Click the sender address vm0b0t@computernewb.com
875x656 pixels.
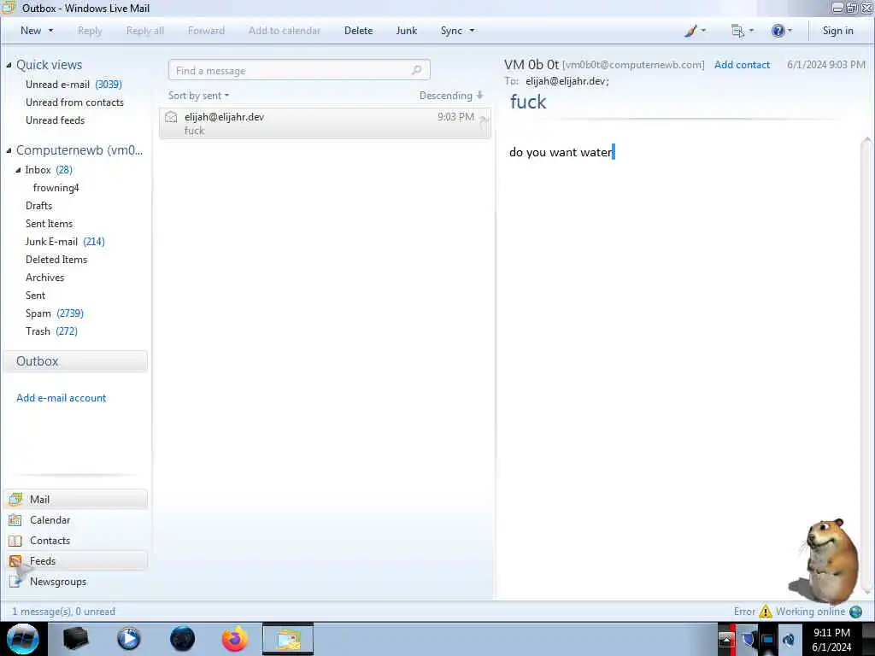633,65
